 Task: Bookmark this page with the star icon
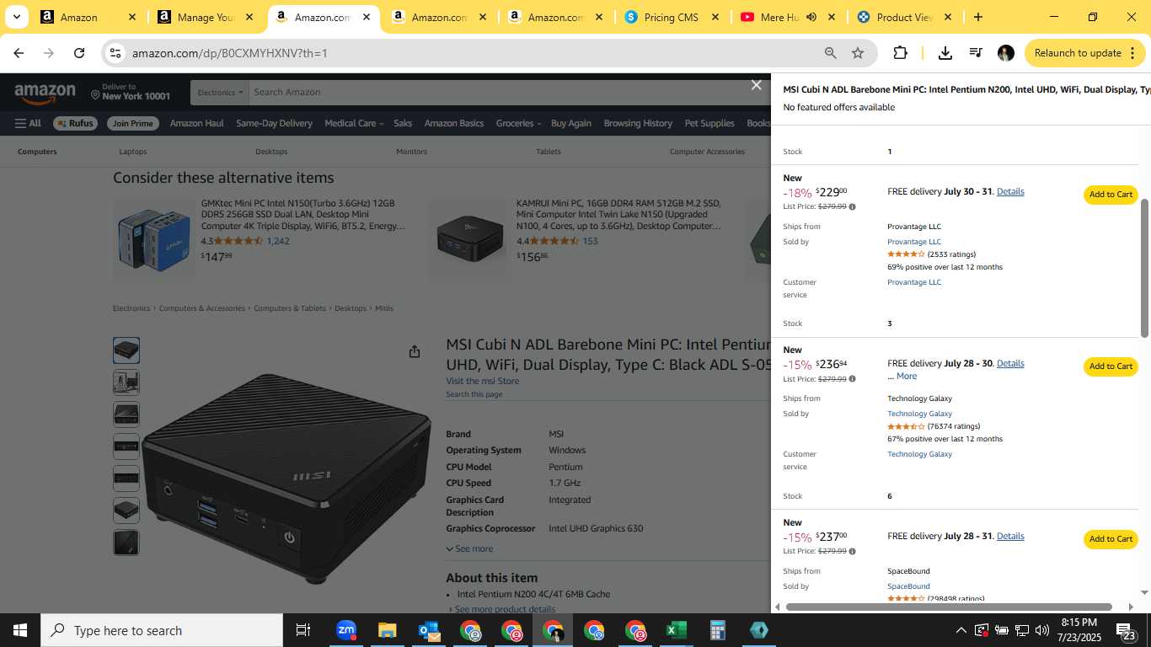[x=858, y=53]
